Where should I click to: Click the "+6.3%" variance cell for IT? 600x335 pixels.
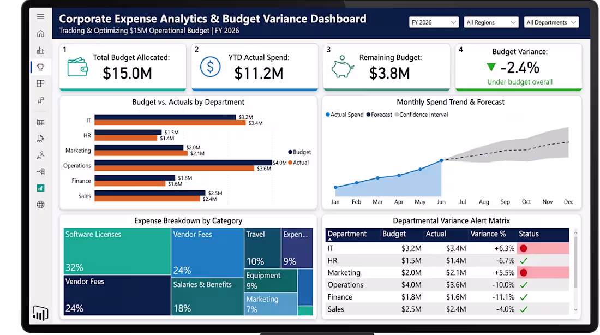click(505, 248)
